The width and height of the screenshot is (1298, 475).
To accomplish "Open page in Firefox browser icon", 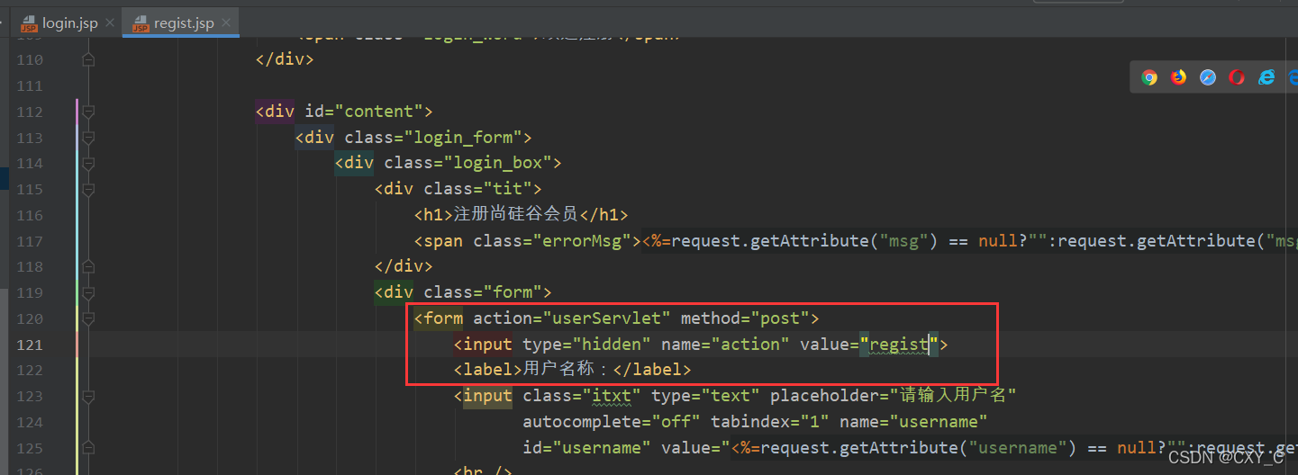I will 1179,77.
